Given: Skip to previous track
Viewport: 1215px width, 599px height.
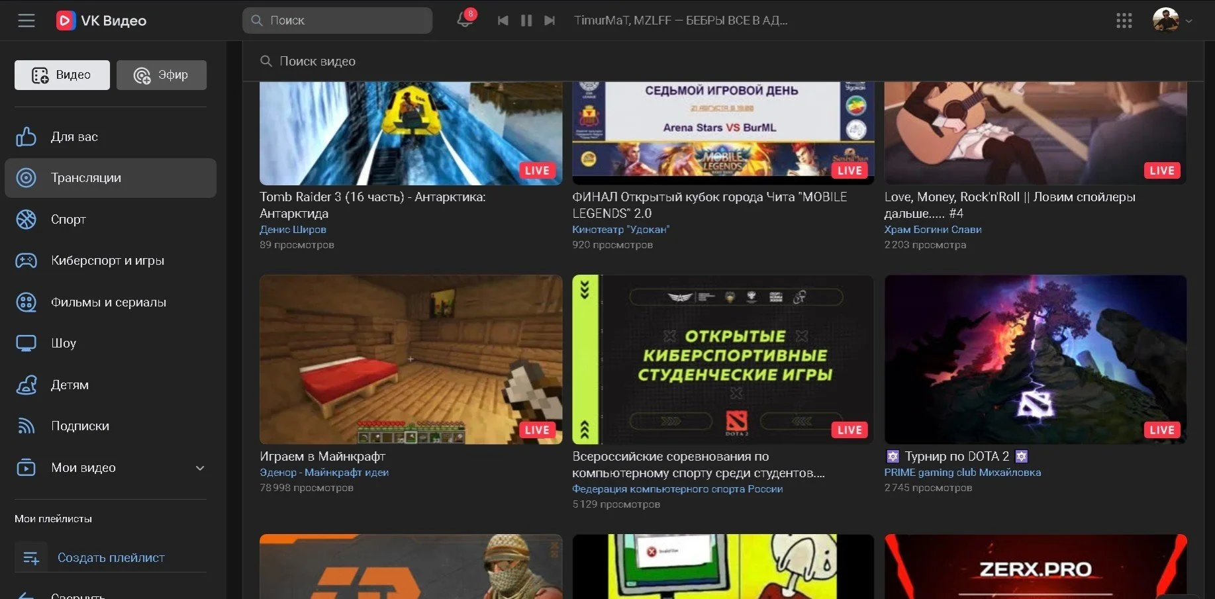Looking at the screenshot, I should [x=503, y=21].
